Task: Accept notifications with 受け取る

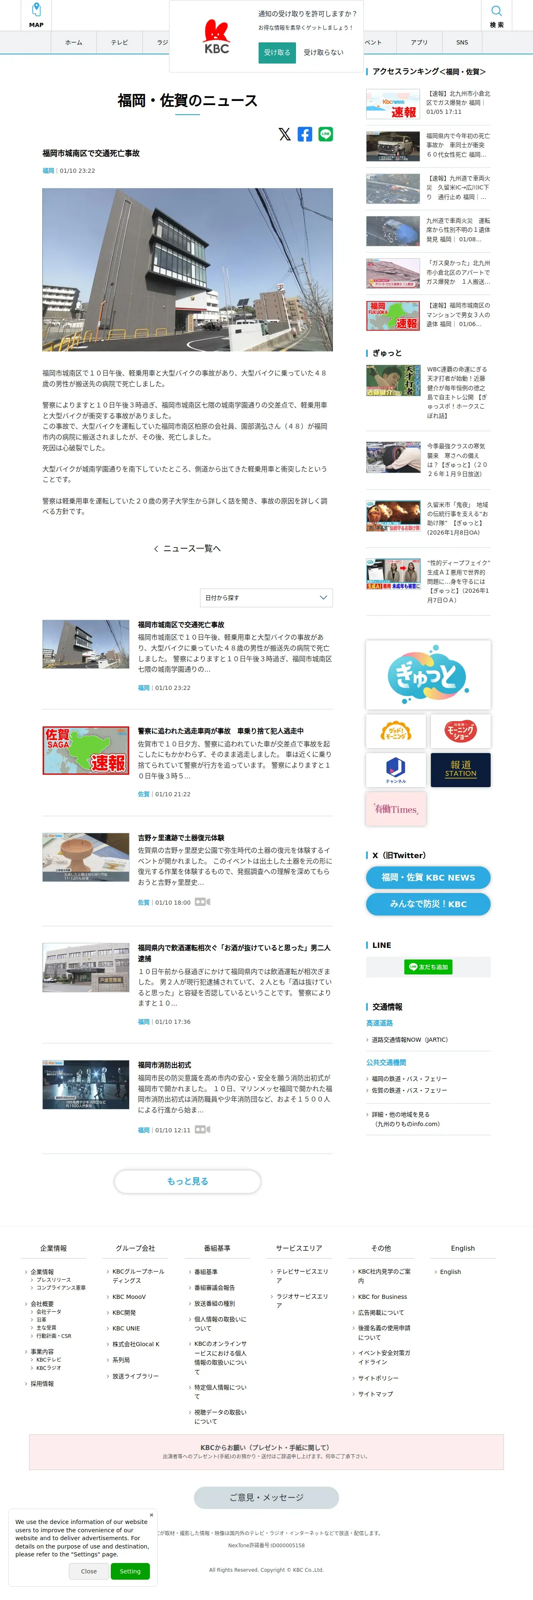Action: coord(277,53)
